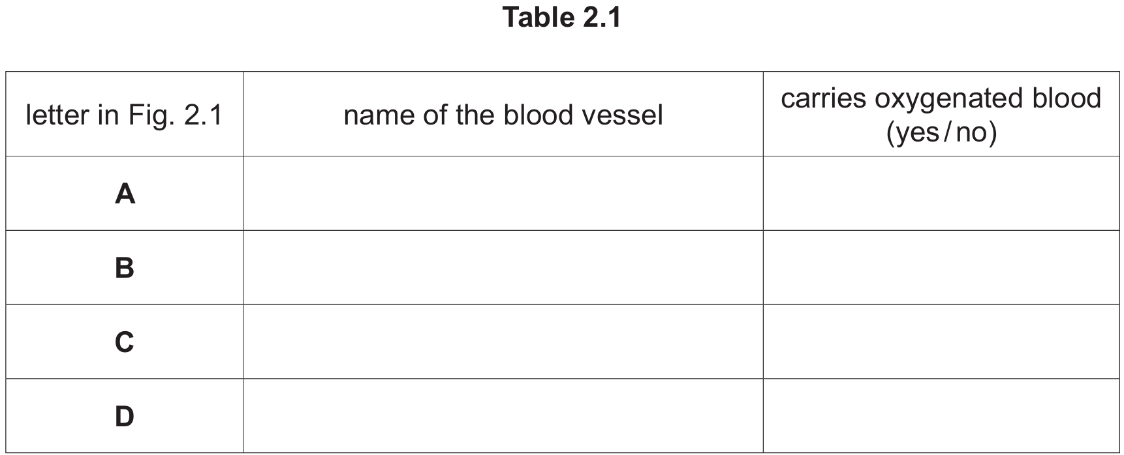Click the 'Table 2.1' title
The width and height of the screenshot is (1124, 455).
pyautogui.click(x=562, y=18)
